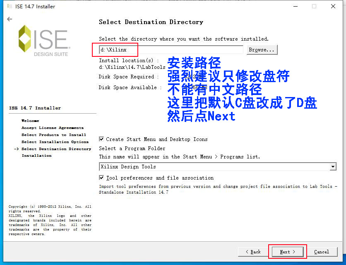Click the destination directory path field

tap(171, 50)
